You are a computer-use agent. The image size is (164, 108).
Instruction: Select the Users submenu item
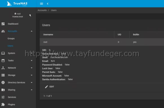[10, 46]
